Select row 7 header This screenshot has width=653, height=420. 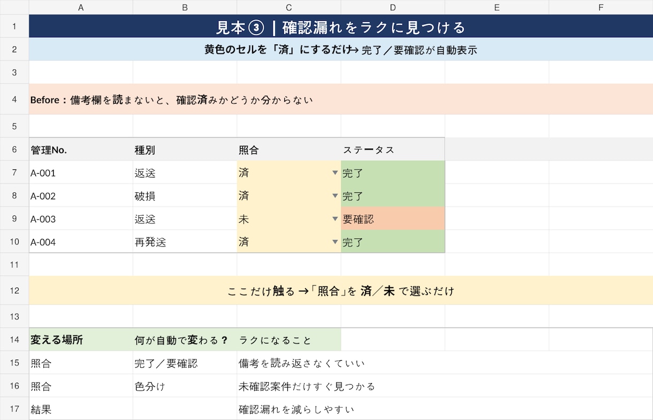click(14, 173)
